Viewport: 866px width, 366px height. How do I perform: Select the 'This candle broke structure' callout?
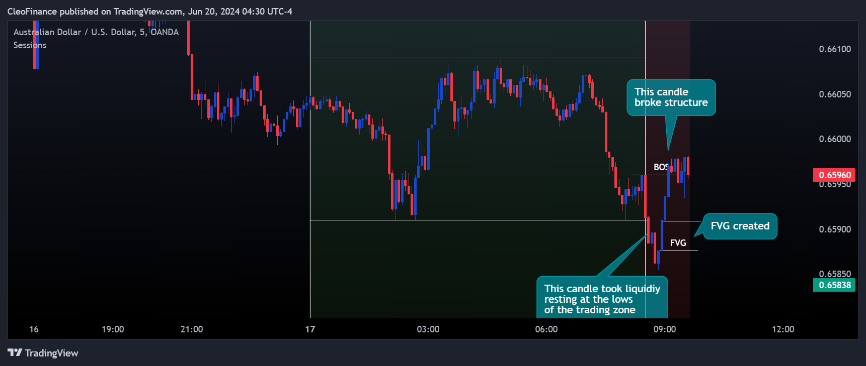coord(671,97)
